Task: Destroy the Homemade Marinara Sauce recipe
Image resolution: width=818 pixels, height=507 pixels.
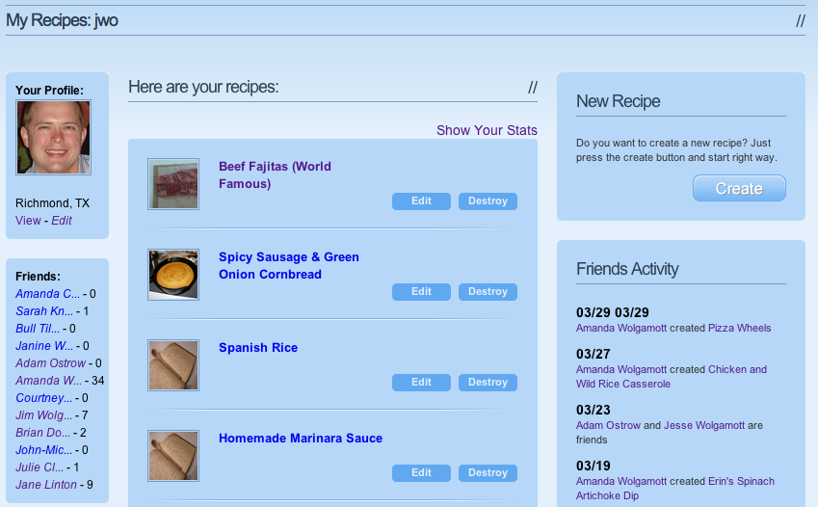Action: (x=488, y=472)
